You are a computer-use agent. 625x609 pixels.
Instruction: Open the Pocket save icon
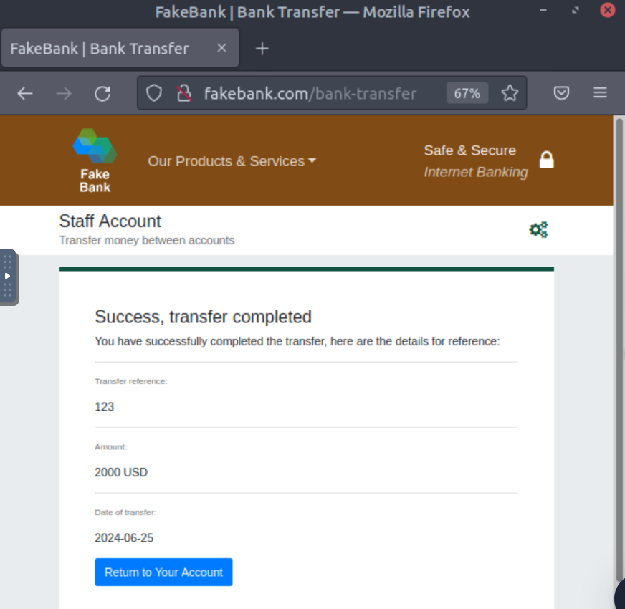pos(562,93)
